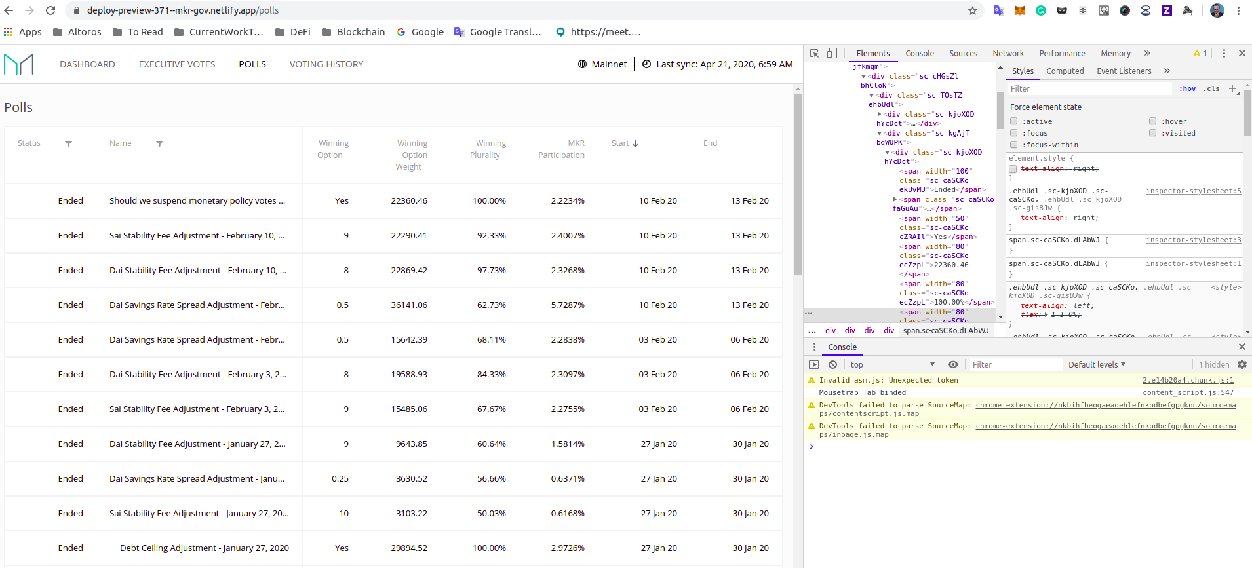Open the Console drawer three-dot menu

[x=814, y=347]
